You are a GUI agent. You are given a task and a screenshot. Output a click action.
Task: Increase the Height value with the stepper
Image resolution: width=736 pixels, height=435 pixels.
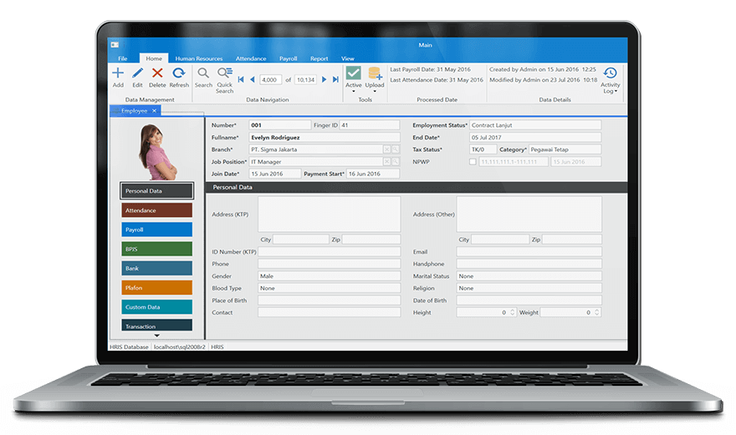[512, 311]
